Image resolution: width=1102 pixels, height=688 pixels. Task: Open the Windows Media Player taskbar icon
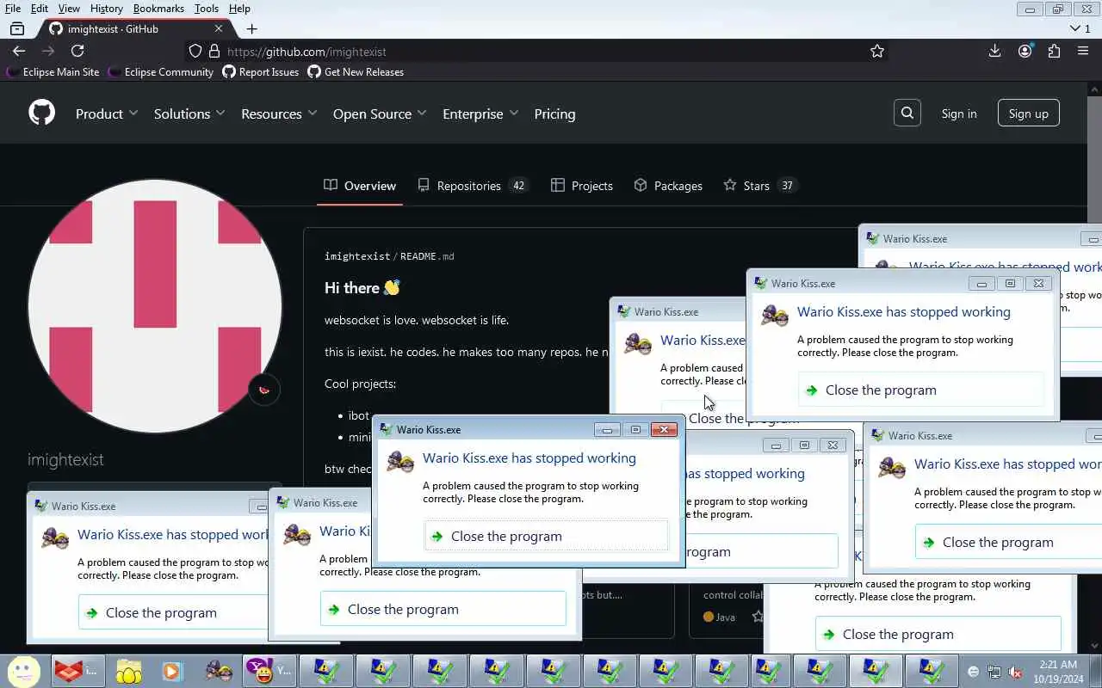click(172, 671)
